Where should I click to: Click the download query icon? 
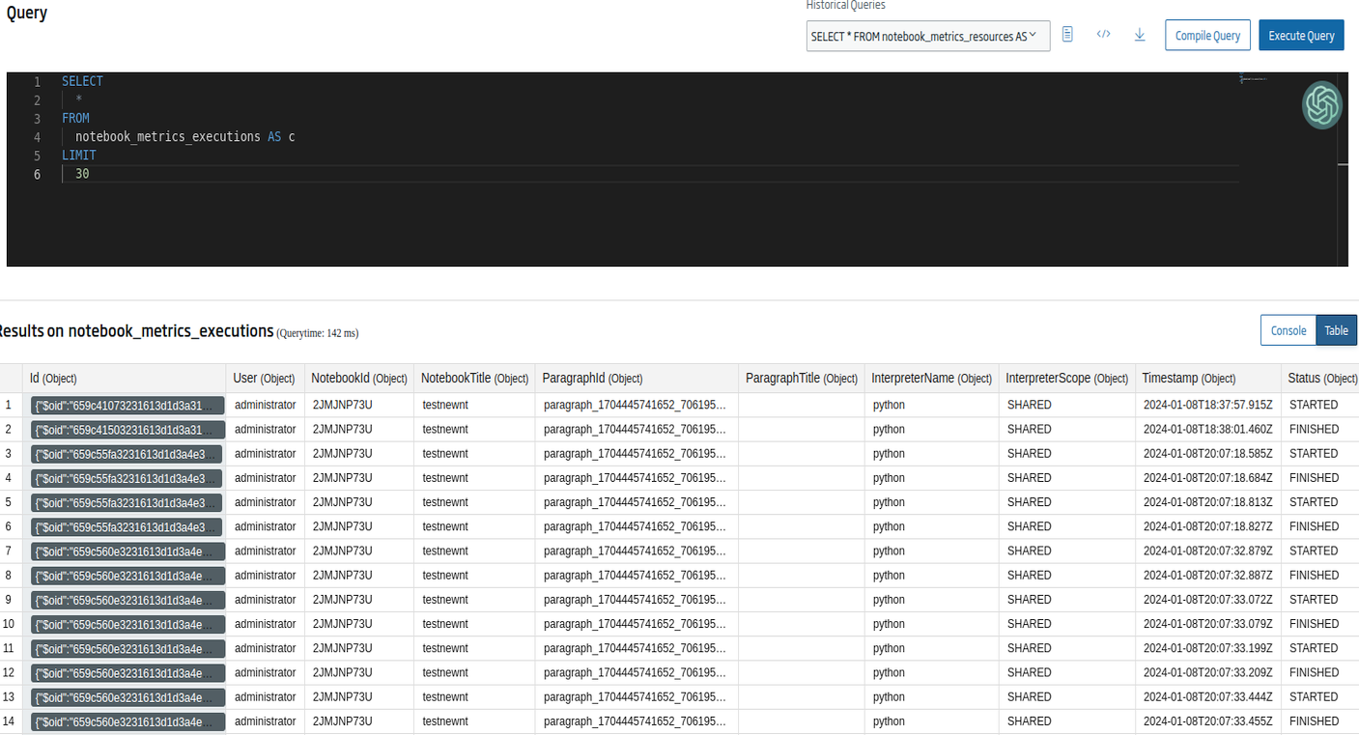(1140, 34)
